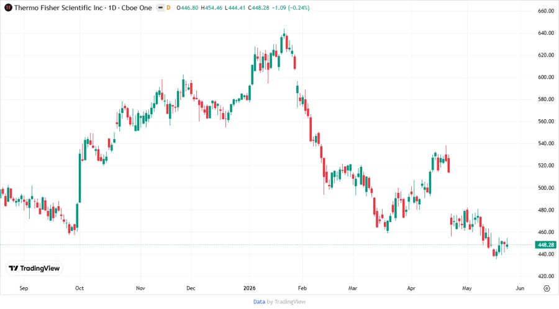Click the Nov label on time axis
This screenshot has width=559, height=309.
pyautogui.click(x=140, y=288)
